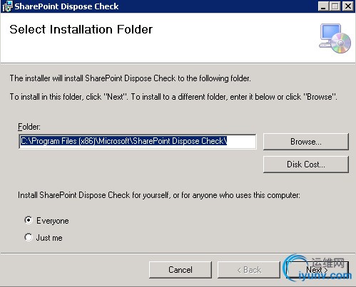Click the 'To install in this folder' instruction line

[x=173, y=97]
